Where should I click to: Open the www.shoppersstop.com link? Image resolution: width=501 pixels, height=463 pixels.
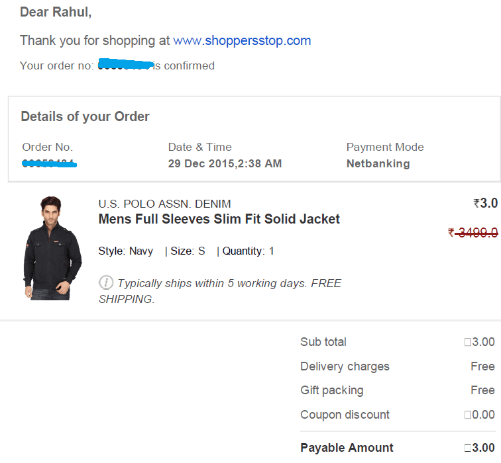[242, 41]
